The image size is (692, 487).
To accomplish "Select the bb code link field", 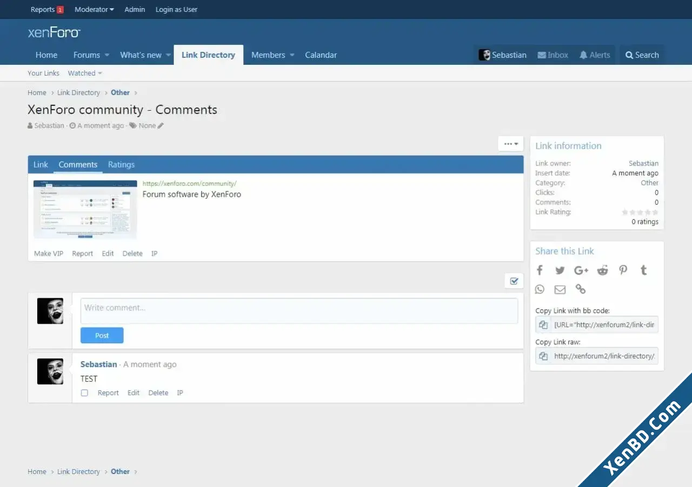I will (604, 325).
